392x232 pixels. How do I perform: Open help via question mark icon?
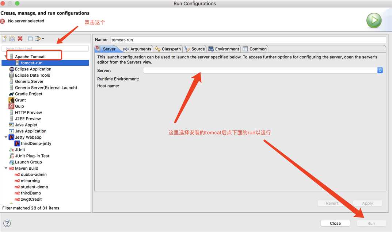7,223
